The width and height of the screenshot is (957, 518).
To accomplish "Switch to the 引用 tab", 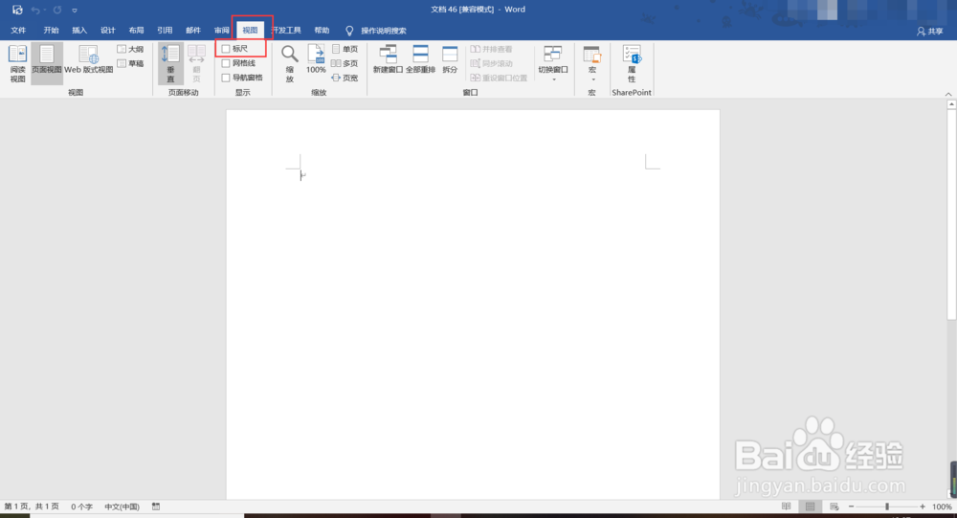I will [x=165, y=30].
